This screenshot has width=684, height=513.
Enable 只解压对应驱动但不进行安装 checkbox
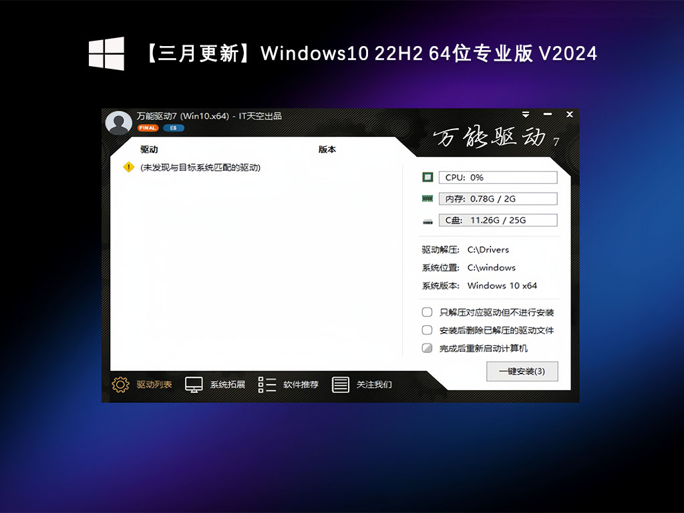coord(427,312)
